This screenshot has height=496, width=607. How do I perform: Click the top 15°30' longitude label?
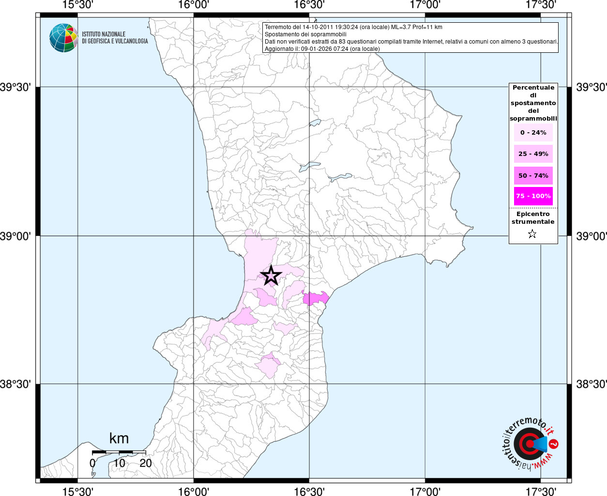(x=77, y=5)
